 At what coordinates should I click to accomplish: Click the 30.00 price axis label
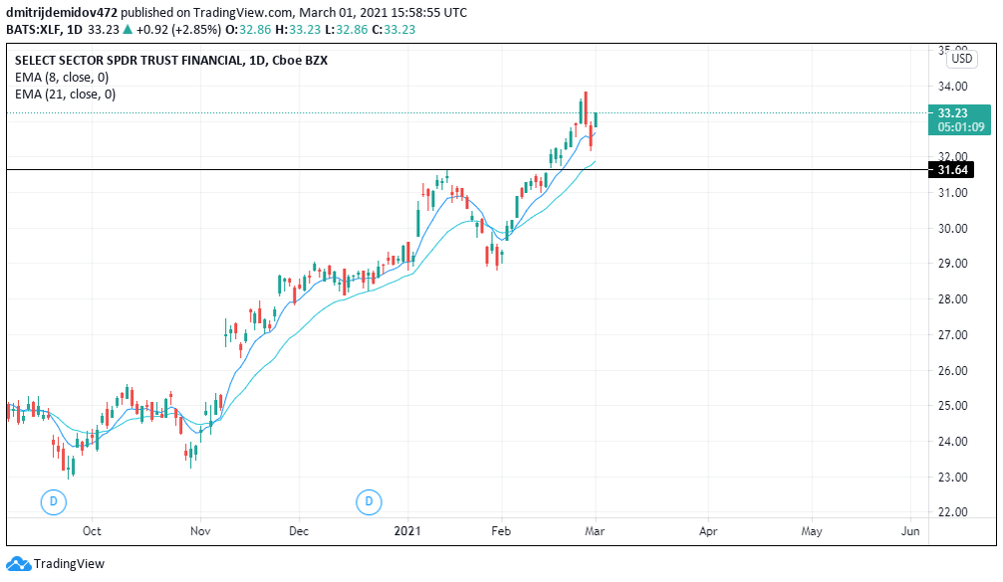pos(952,229)
